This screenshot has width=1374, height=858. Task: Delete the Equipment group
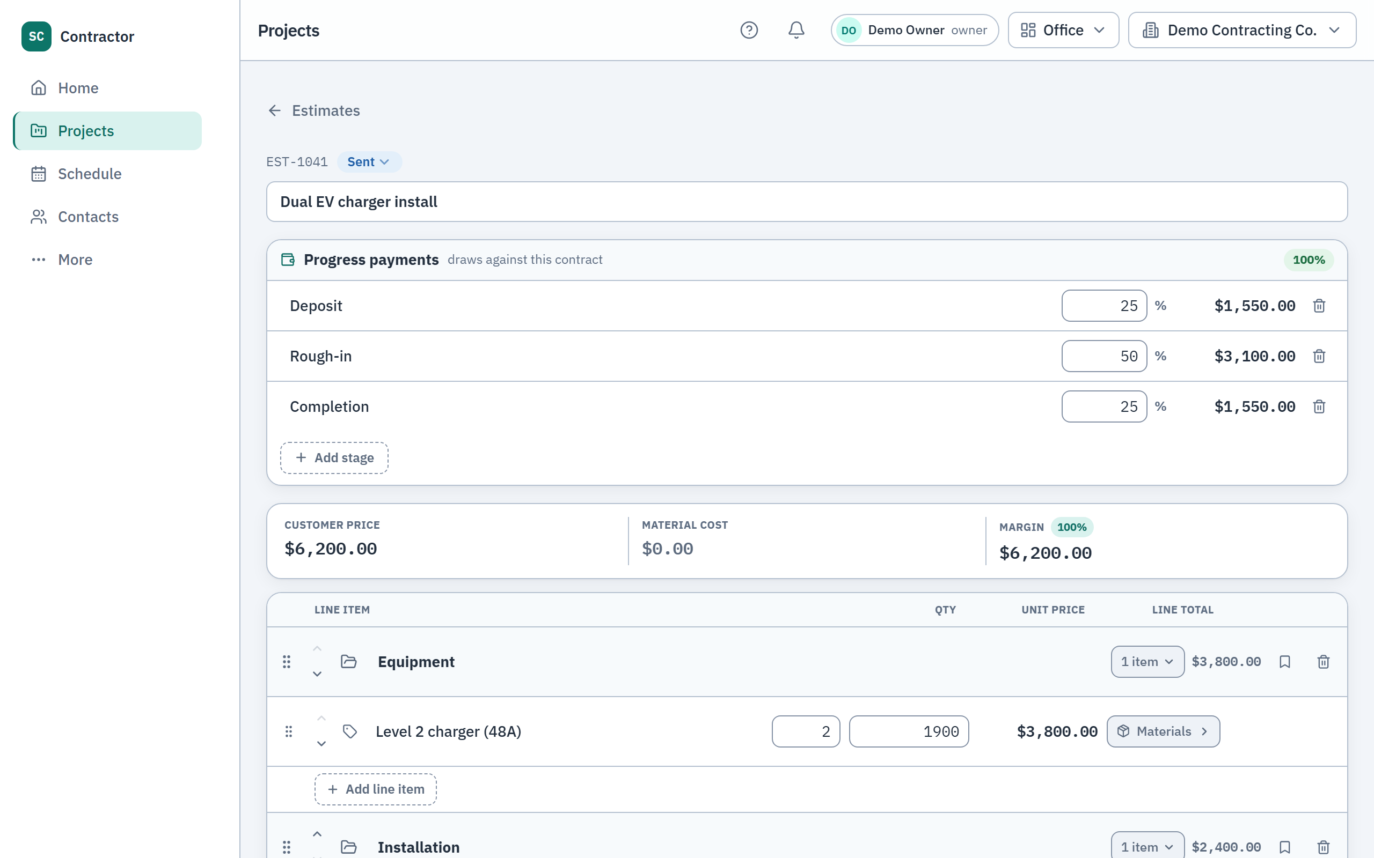[x=1324, y=662]
